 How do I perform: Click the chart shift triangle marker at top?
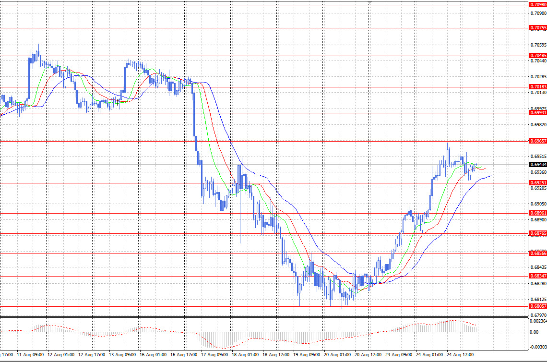click(x=369, y=3)
